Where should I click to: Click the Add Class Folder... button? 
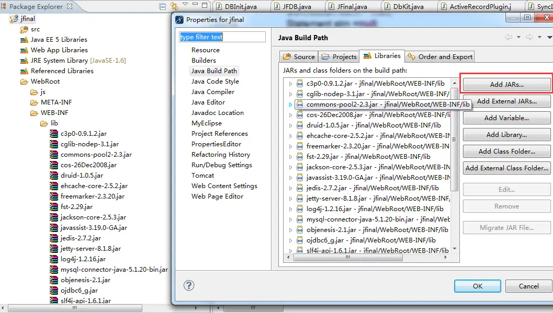(507, 152)
